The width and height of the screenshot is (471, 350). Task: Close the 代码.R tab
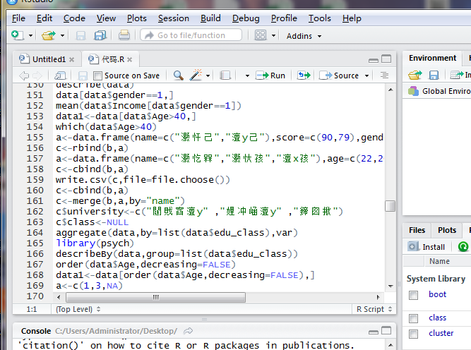click(129, 59)
